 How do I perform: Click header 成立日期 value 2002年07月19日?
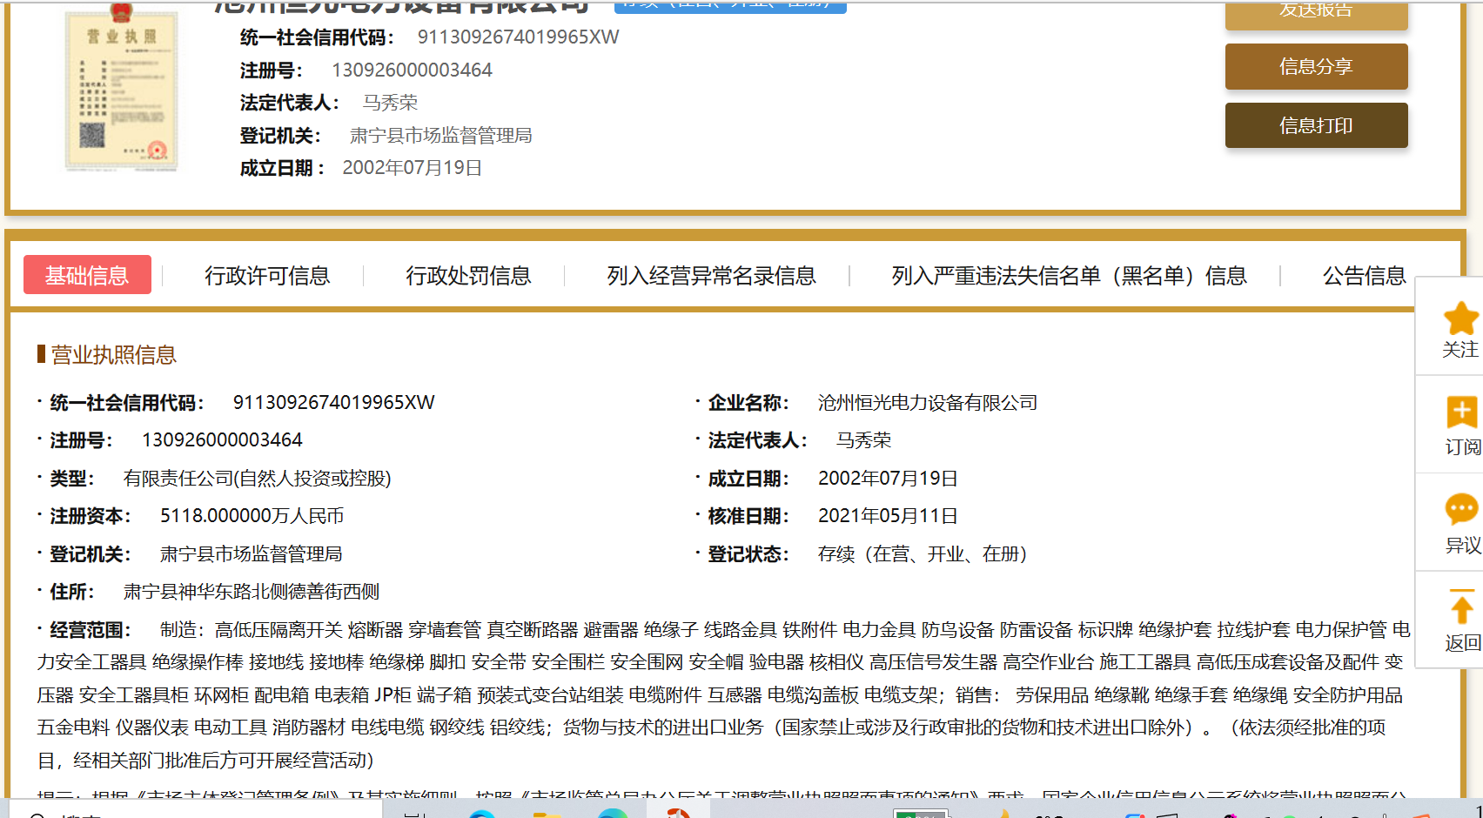(x=412, y=168)
